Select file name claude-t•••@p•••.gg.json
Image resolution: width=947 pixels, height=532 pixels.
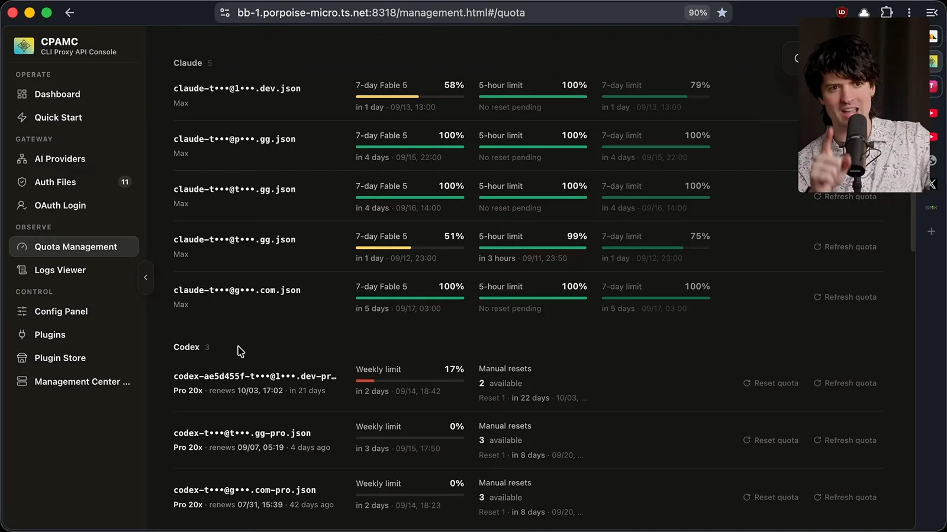coord(234,139)
